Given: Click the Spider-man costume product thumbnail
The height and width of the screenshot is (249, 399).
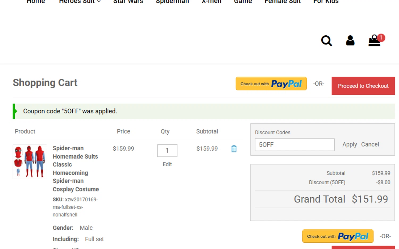Looking at the screenshot, I should pyautogui.click(x=29, y=161).
